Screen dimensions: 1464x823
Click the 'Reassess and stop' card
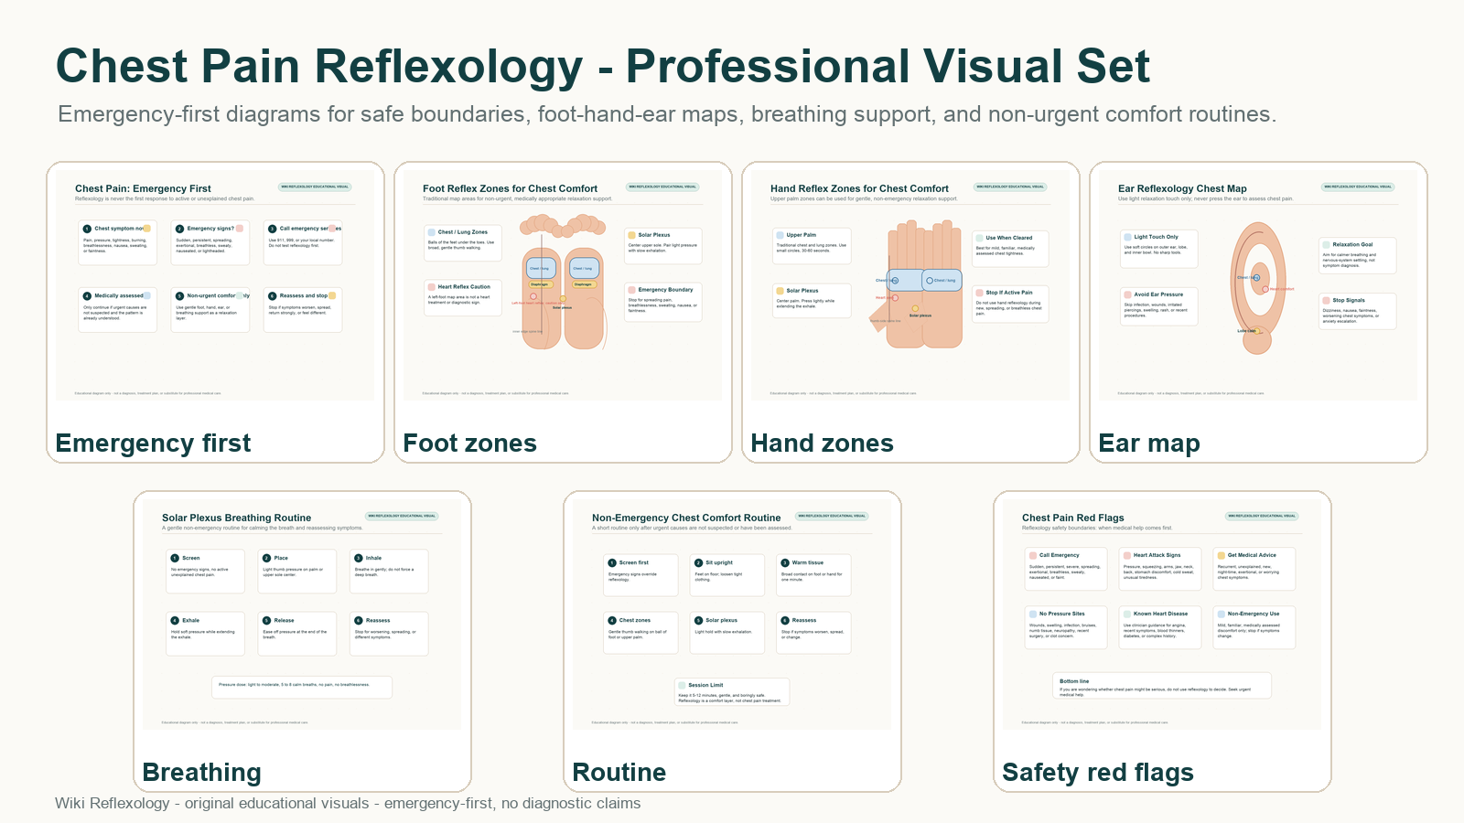click(x=302, y=310)
